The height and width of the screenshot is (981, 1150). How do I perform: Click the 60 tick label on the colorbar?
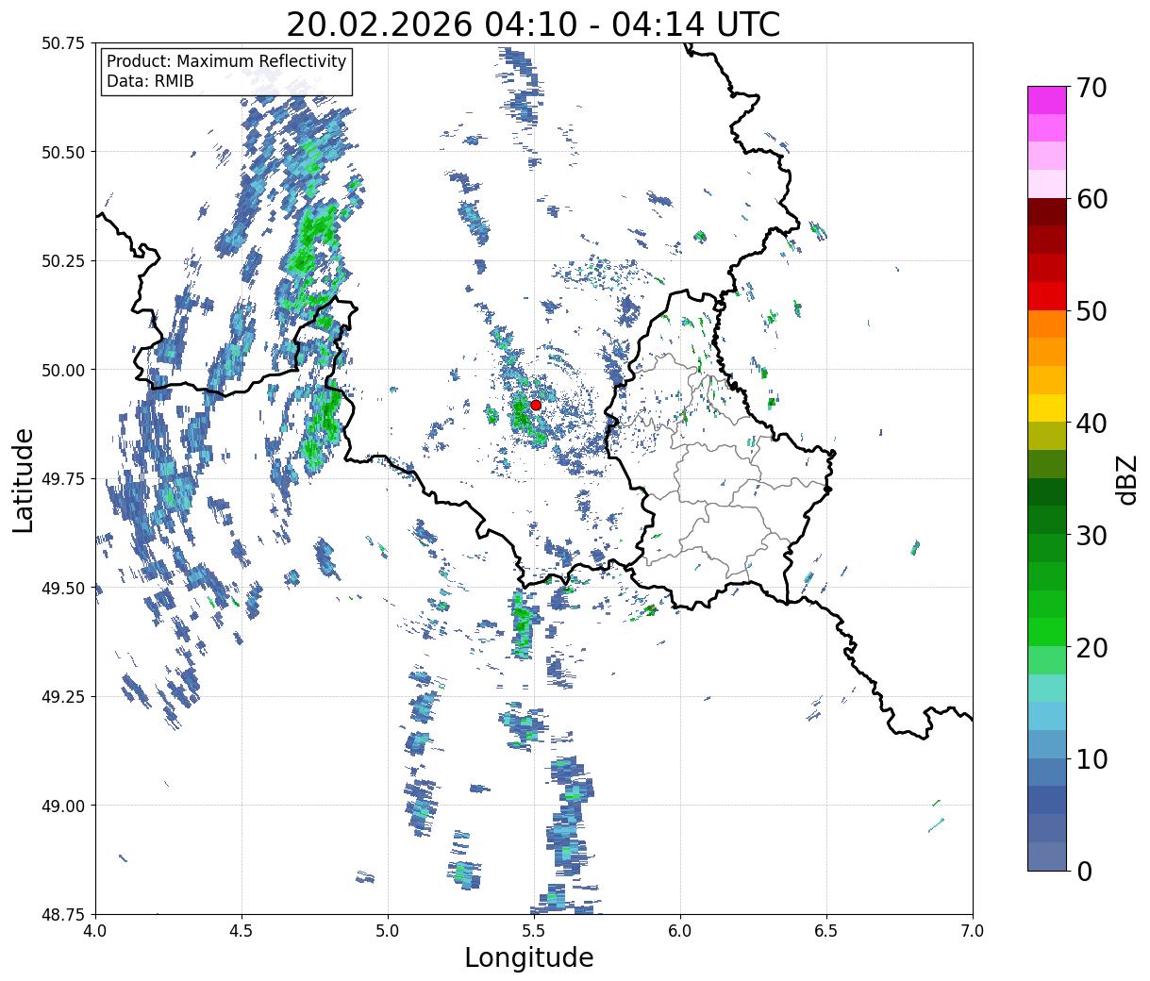pos(1093,199)
